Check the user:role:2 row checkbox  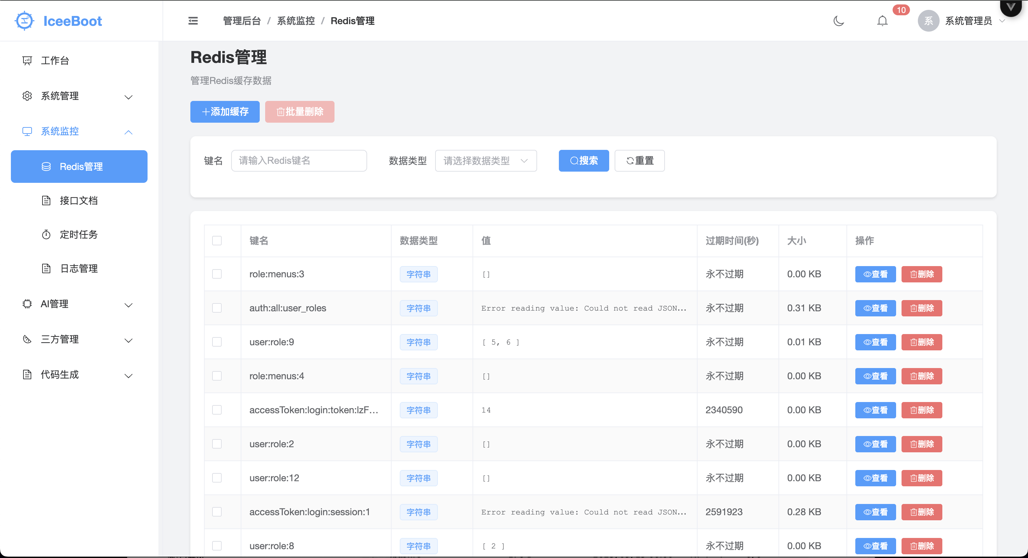point(217,444)
